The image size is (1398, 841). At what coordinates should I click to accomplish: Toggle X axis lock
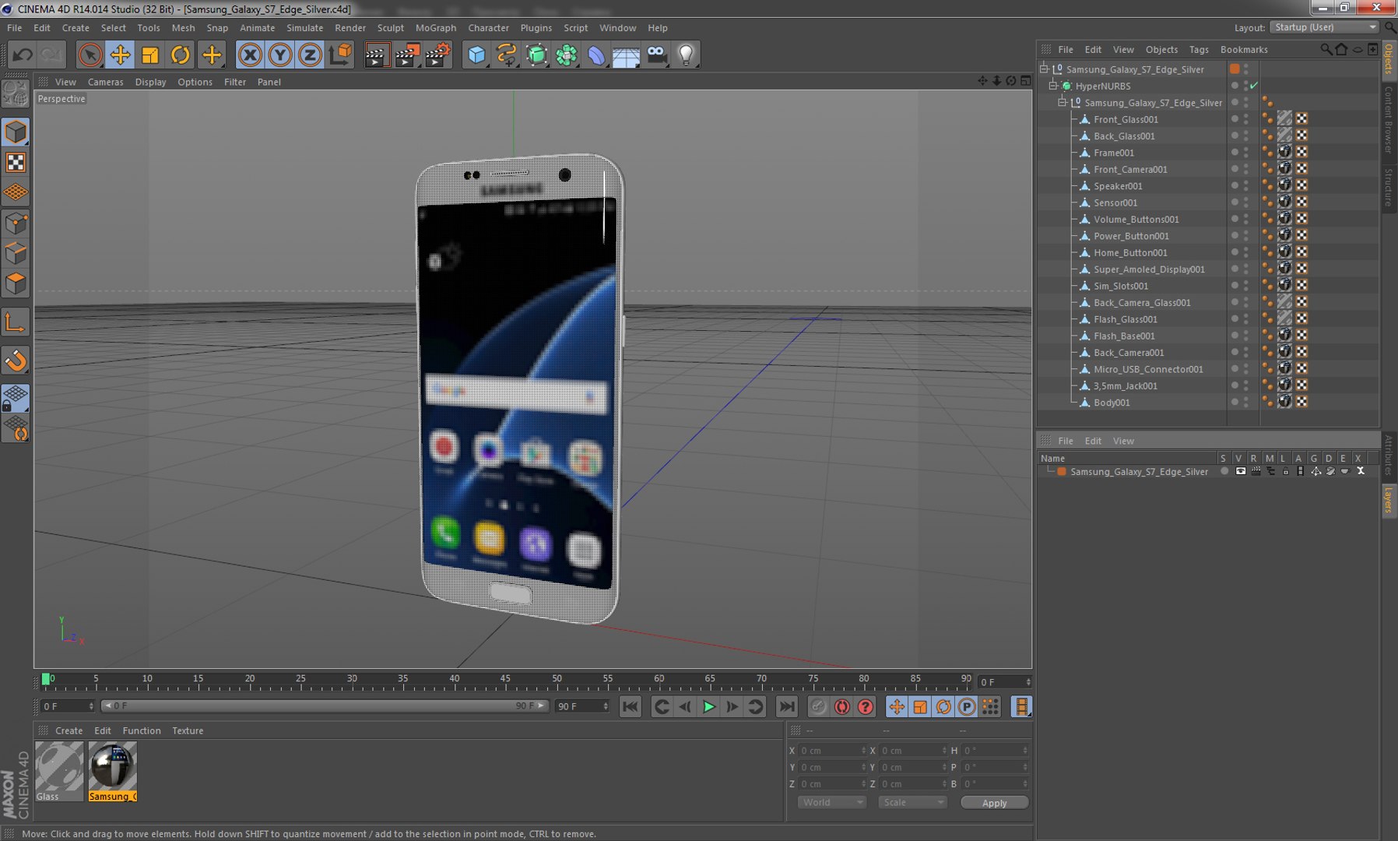click(250, 55)
